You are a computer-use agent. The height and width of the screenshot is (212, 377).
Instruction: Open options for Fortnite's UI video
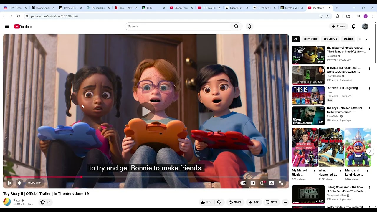click(x=369, y=89)
